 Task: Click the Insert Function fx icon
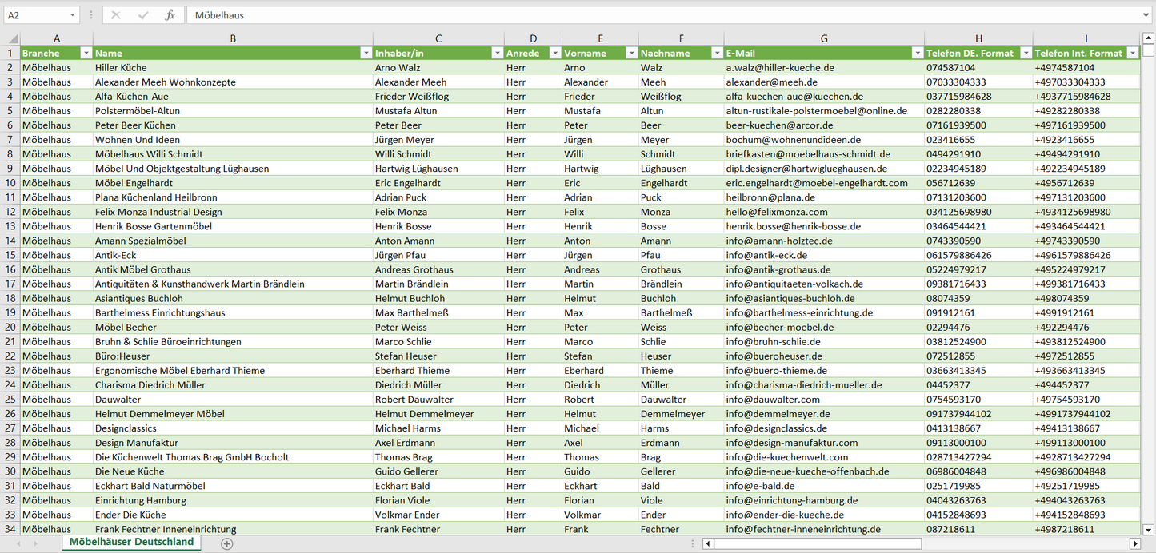point(170,15)
